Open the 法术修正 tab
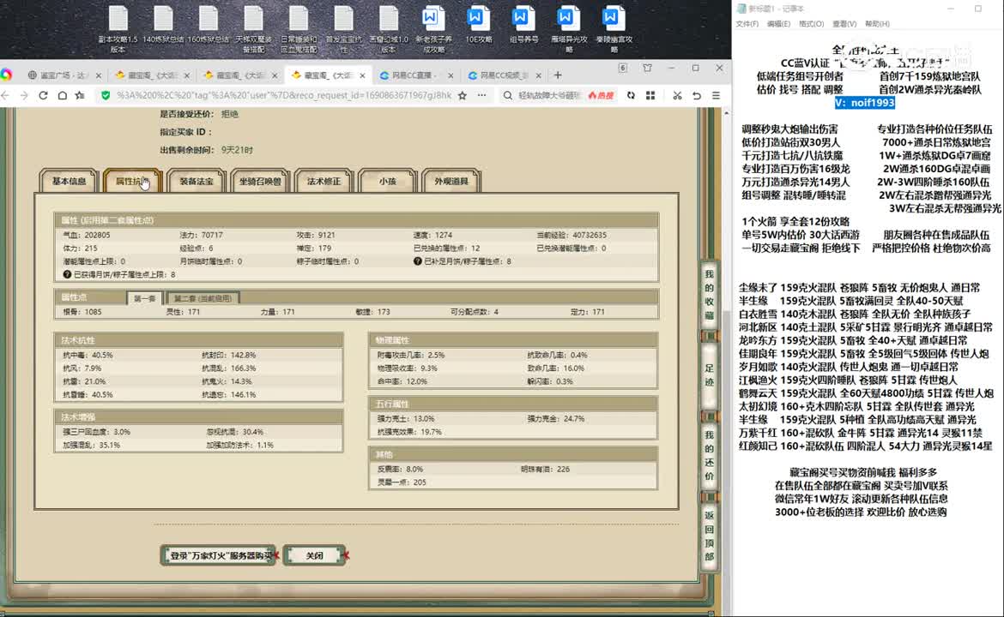Image resolution: width=1004 pixels, height=617 pixels. click(324, 181)
